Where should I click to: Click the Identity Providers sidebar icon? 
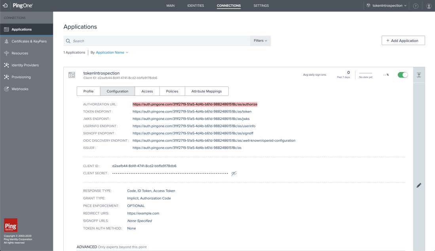[x=6, y=65]
